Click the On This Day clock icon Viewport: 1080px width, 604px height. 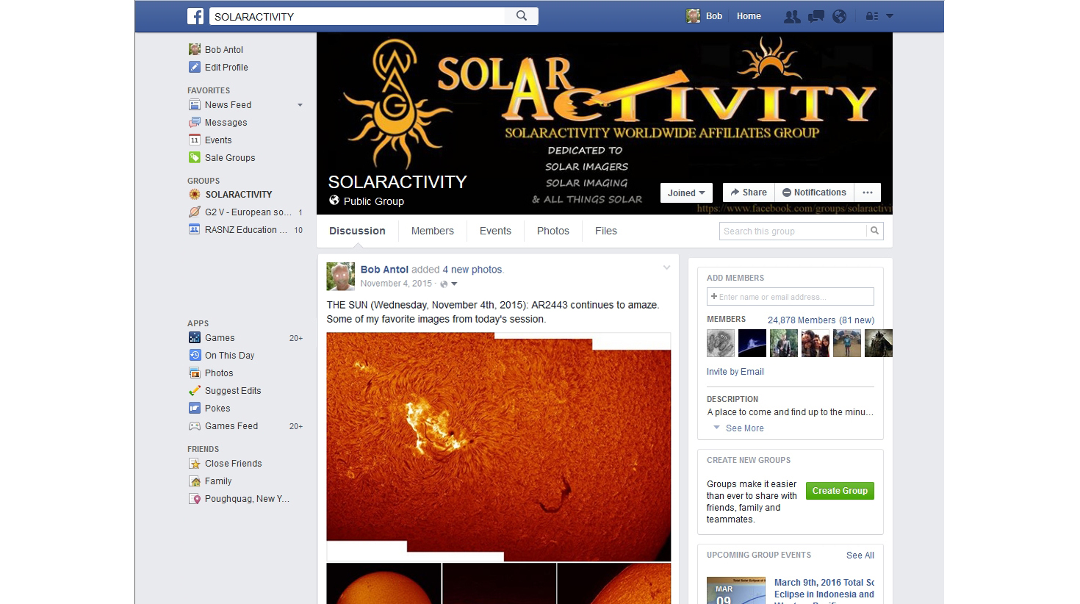(195, 356)
